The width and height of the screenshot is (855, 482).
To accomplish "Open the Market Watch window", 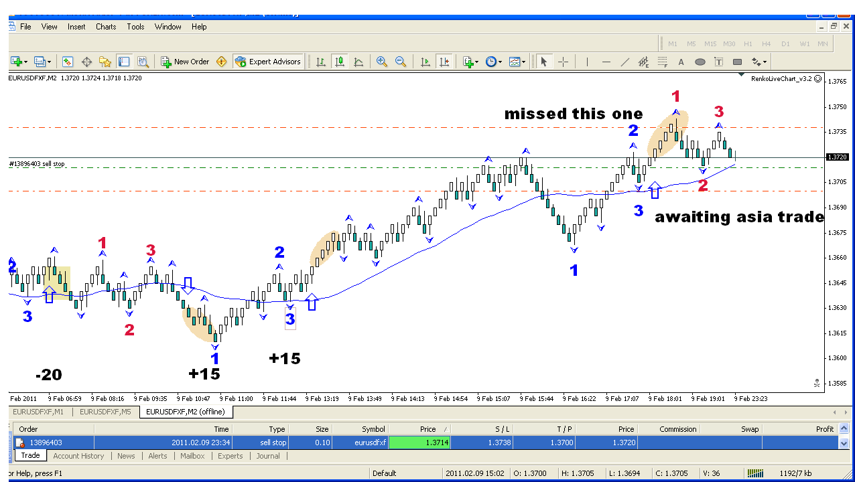I will (68, 62).
